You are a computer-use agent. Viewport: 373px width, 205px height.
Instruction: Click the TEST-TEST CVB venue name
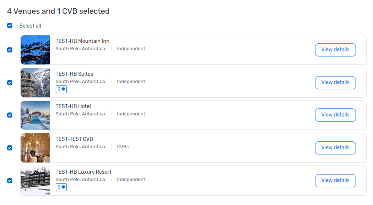[x=74, y=139]
